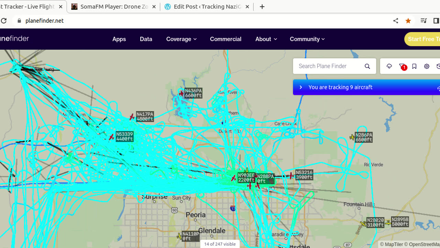Expand the Coverage dropdown menu
440x248 pixels.
pos(181,39)
